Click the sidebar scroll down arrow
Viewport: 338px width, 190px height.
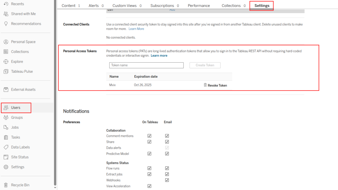[x=55, y=188]
